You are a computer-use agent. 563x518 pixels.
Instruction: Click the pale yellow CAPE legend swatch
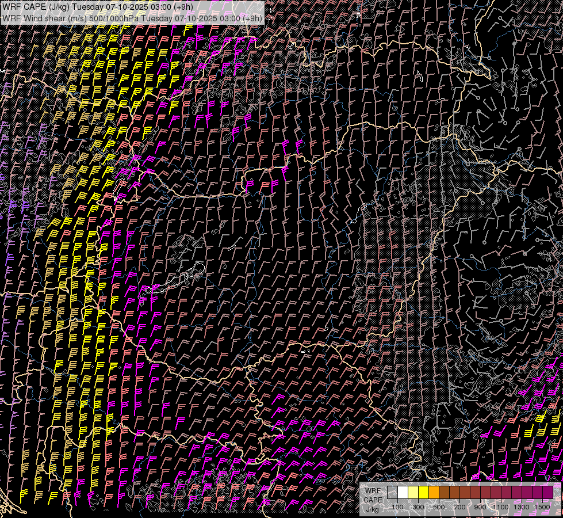(413, 493)
